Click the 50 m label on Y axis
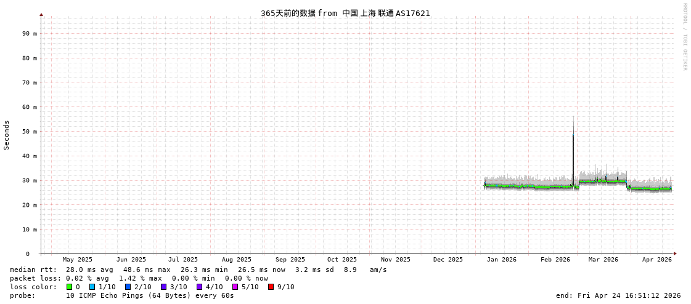691x304 pixels. point(30,132)
